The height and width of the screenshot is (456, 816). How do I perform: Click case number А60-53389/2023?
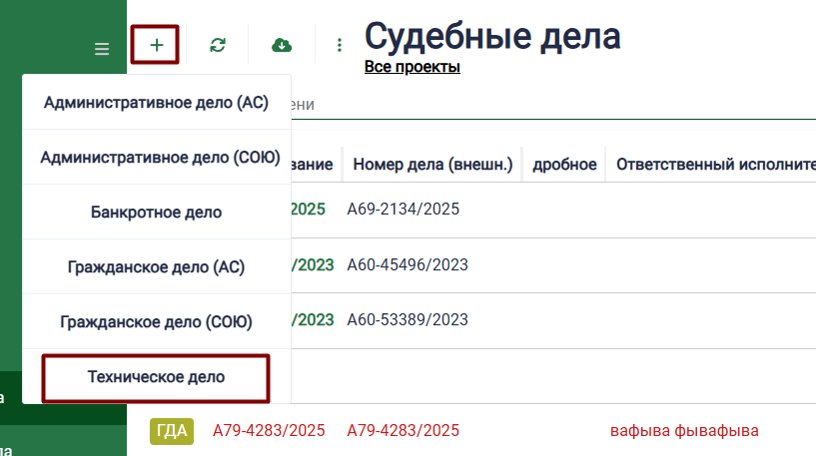point(408,319)
